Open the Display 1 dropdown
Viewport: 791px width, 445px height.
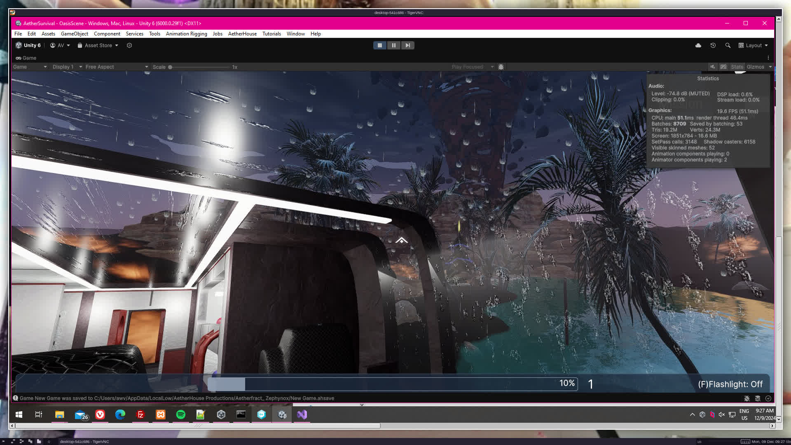pos(67,67)
